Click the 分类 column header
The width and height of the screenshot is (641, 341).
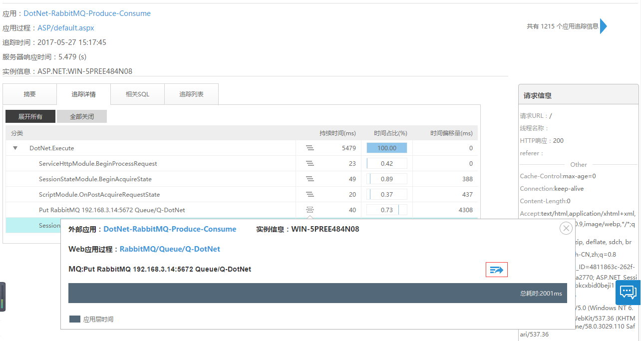click(x=17, y=133)
